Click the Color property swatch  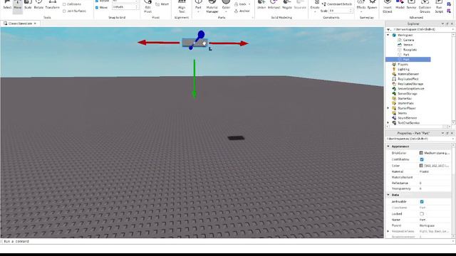[421, 166]
